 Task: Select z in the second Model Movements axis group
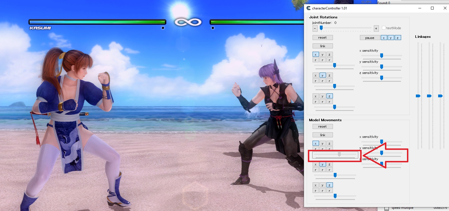pos(330,164)
